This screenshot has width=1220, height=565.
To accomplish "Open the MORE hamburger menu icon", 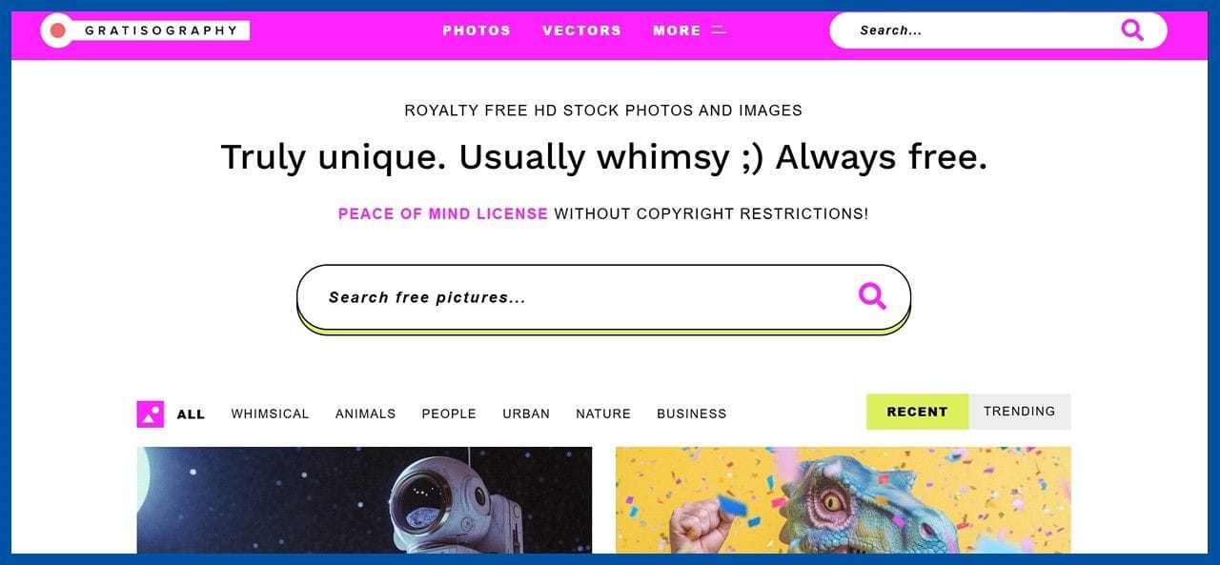I will pyautogui.click(x=719, y=30).
